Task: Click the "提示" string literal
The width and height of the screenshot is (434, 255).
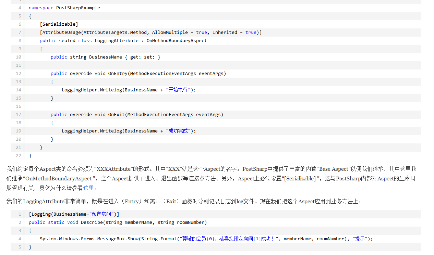Action: (x=360, y=239)
